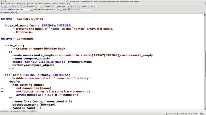Screen dimensions: 206x115
Task: Click the scrollbar down arrow at bottom
Action: point(205,109)
